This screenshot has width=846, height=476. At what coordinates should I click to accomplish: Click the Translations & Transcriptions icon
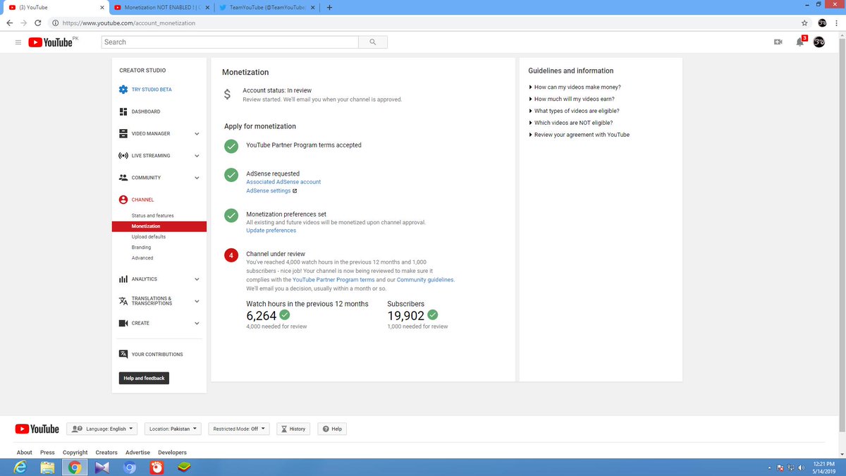(x=123, y=301)
